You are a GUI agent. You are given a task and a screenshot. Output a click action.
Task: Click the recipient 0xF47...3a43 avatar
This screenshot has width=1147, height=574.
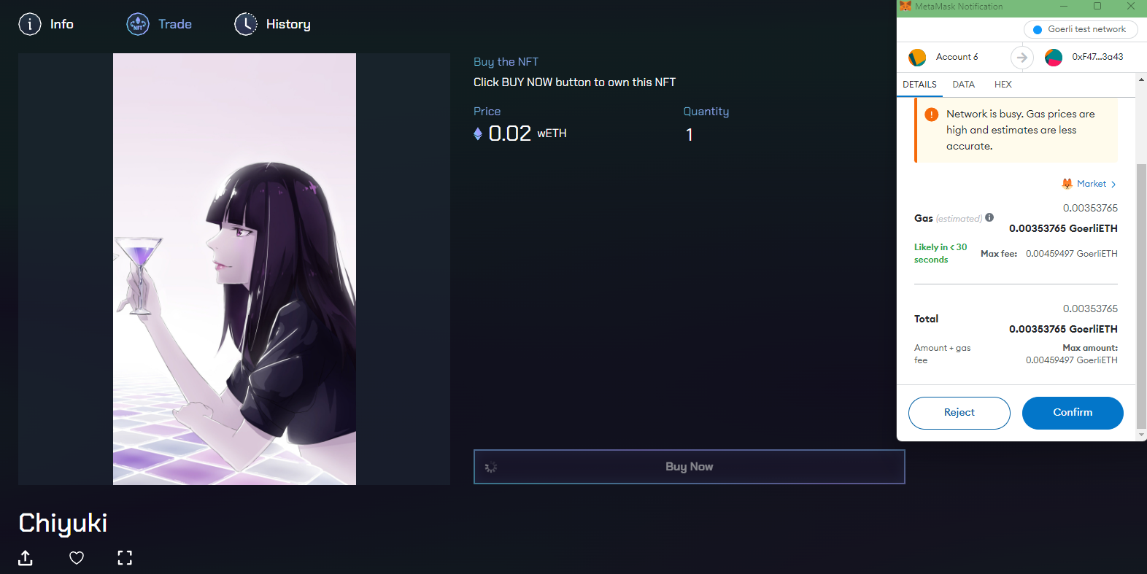(x=1054, y=57)
